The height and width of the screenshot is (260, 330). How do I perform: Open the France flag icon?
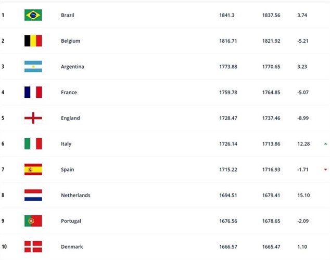[33, 92]
